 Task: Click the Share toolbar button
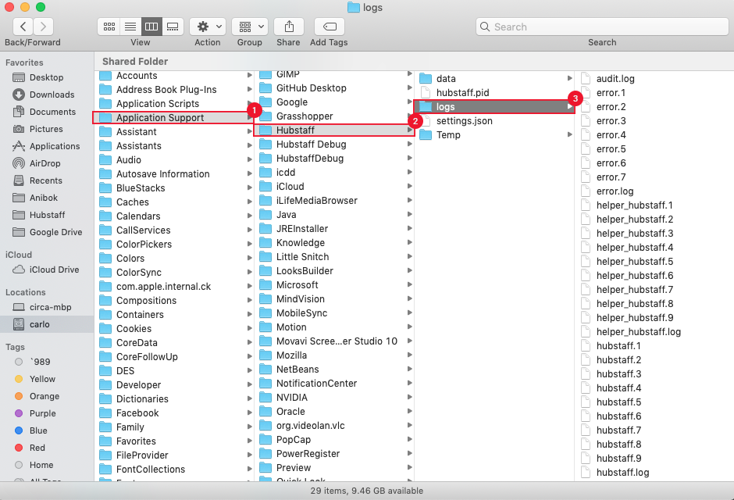click(289, 27)
